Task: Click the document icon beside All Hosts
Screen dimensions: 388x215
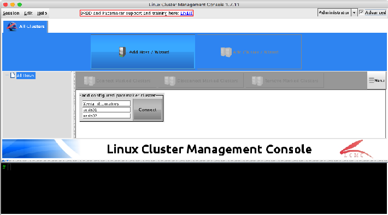Action: (x=13, y=75)
